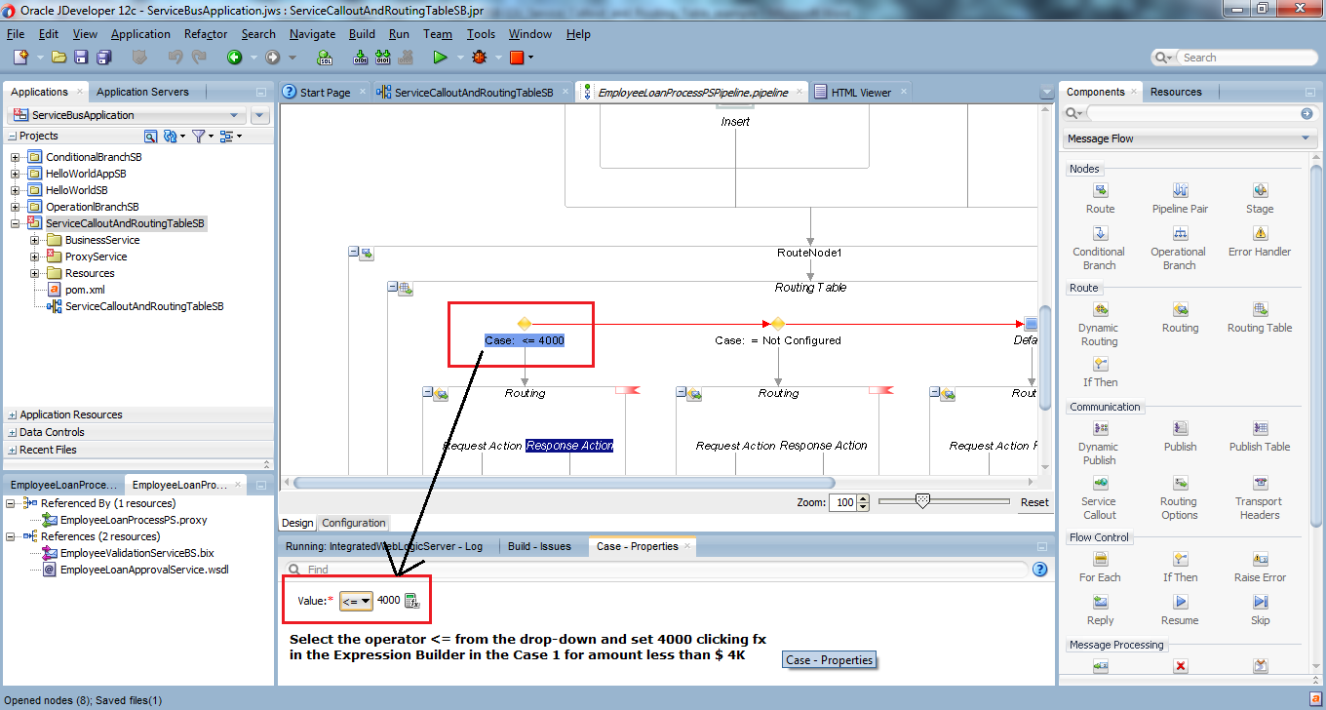This screenshot has height=710, width=1326.
Task: Open the operator drop-down showing <=
Action: 356,601
